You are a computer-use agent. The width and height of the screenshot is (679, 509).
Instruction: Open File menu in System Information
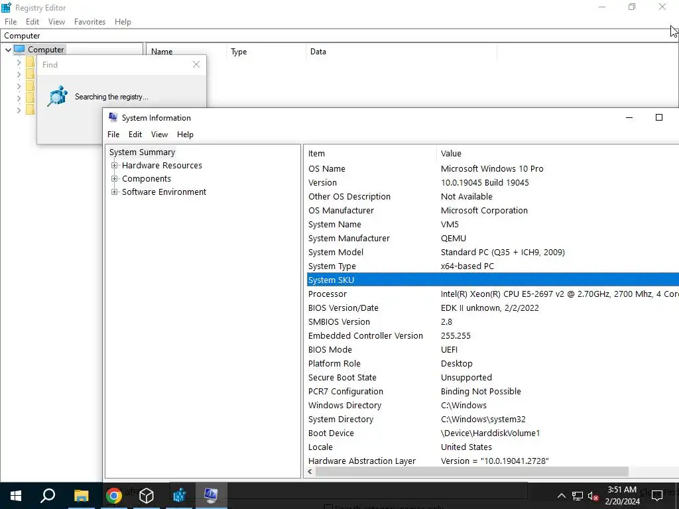113,135
